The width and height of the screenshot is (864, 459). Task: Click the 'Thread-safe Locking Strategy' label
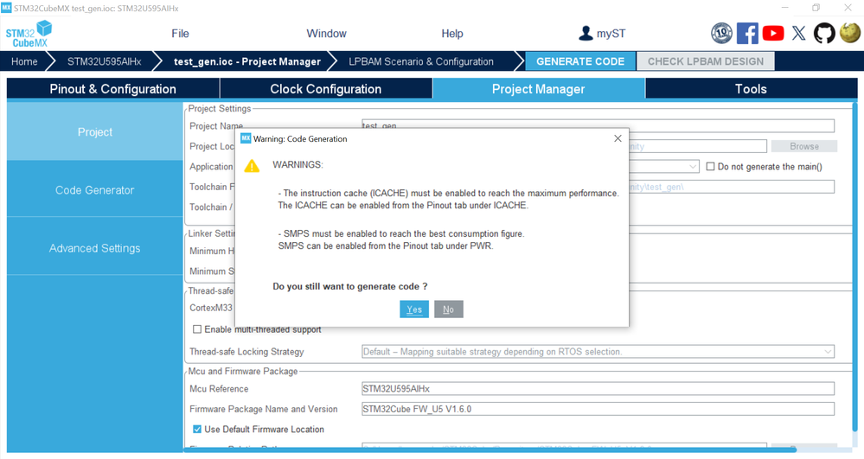point(246,352)
